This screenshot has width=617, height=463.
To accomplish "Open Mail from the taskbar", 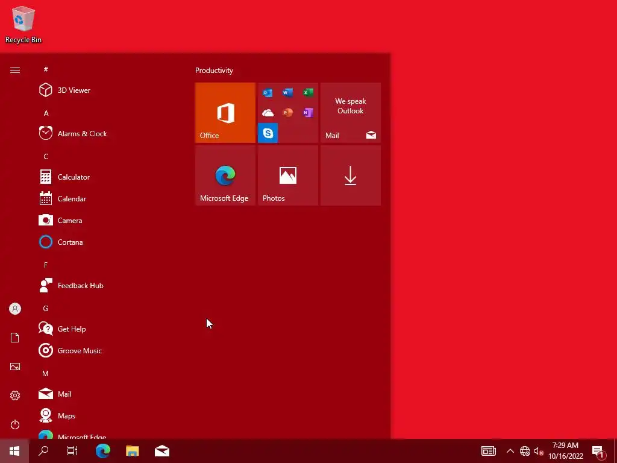I will tap(161, 451).
